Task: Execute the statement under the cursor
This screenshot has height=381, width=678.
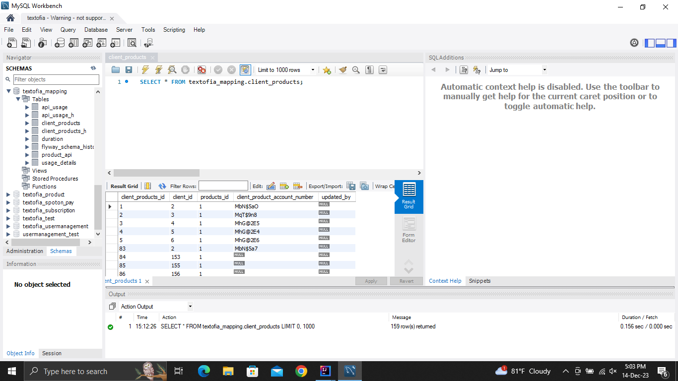Action: coord(159,70)
